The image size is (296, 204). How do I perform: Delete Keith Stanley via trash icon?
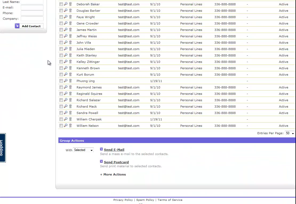(x=70, y=55)
